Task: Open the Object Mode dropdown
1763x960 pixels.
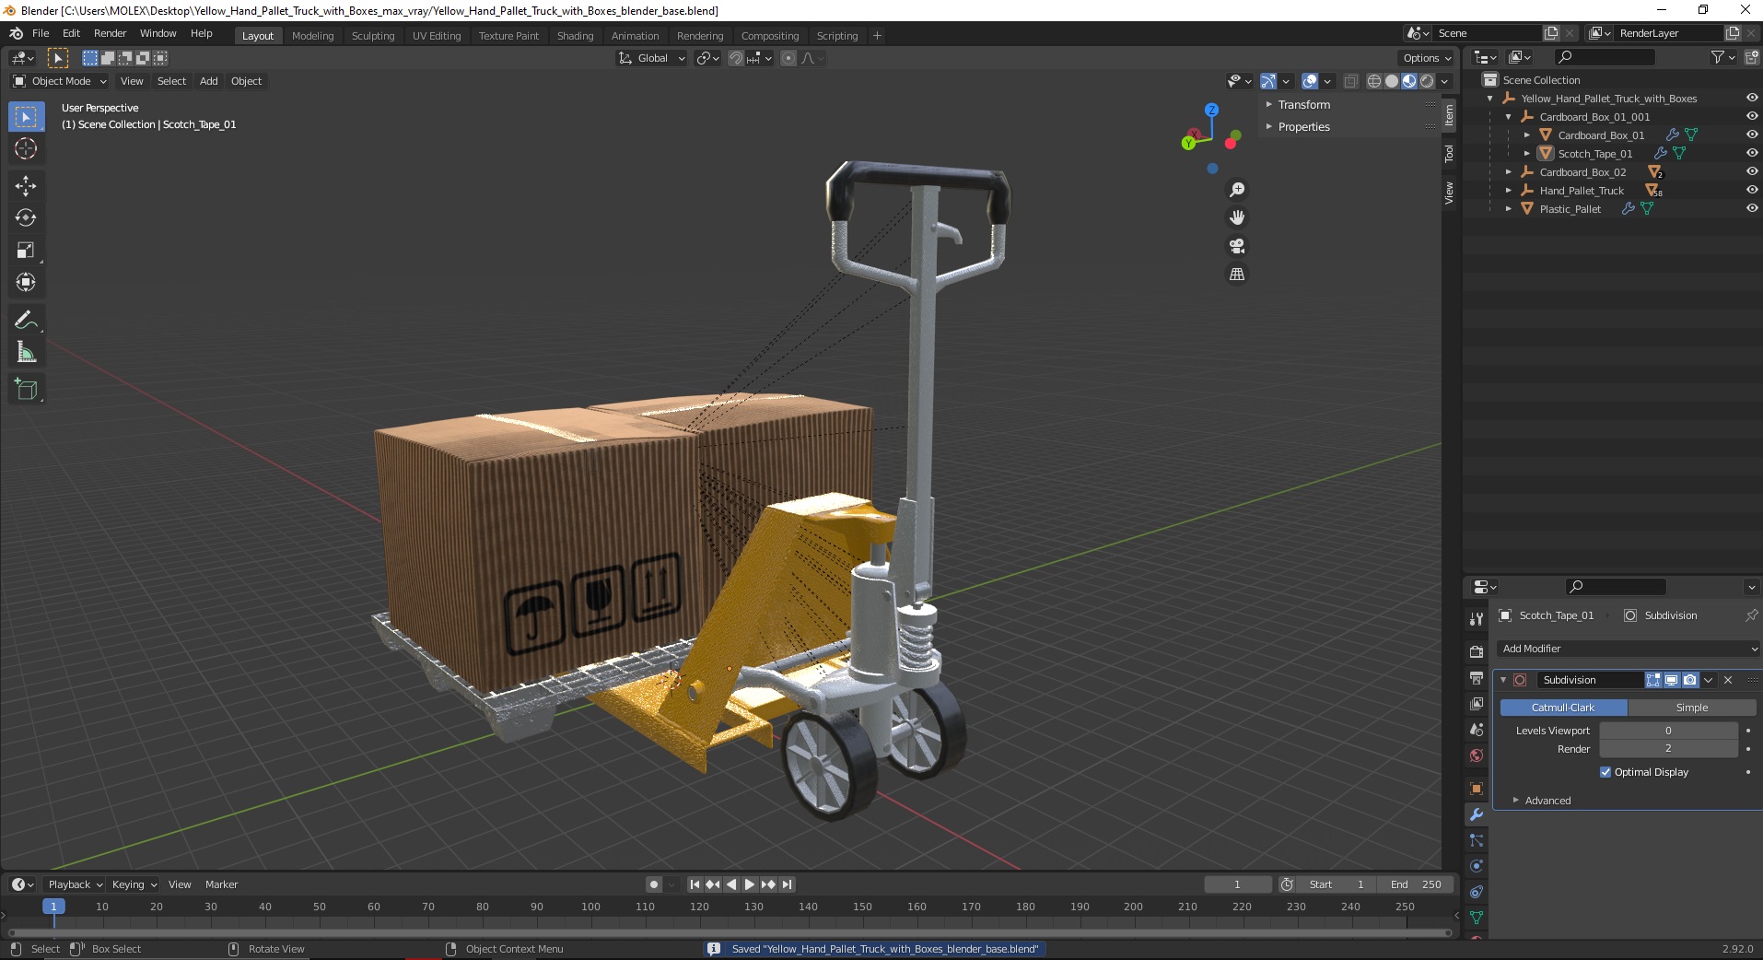Action: click(x=60, y=81)
